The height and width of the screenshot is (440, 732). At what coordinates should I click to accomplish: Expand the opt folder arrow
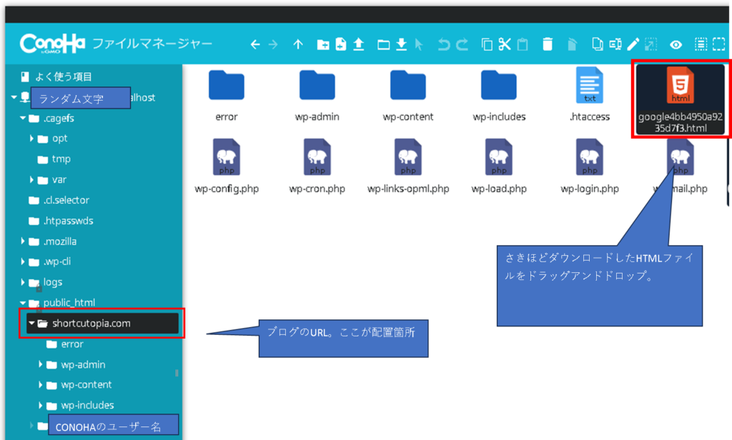click(32, 139)
